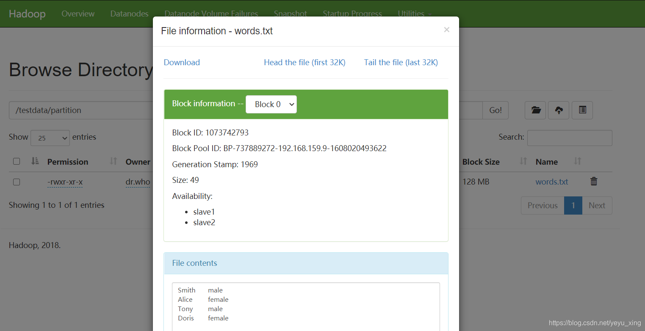The width and height of the screenshot is (645, 331).
Task: Click the slave2 availability entry
Action: (204, 222)
